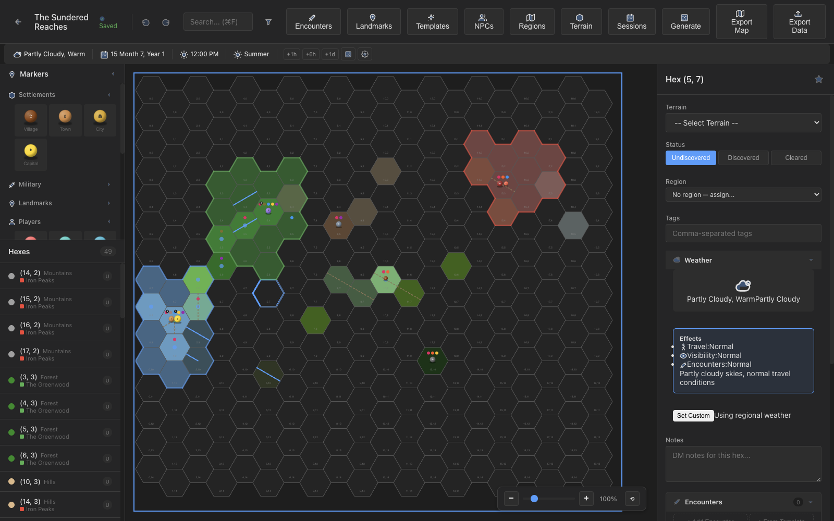Screen dimensions: 834x521
Task: Open the NPCs menu
Action: [x=484, y=22]
